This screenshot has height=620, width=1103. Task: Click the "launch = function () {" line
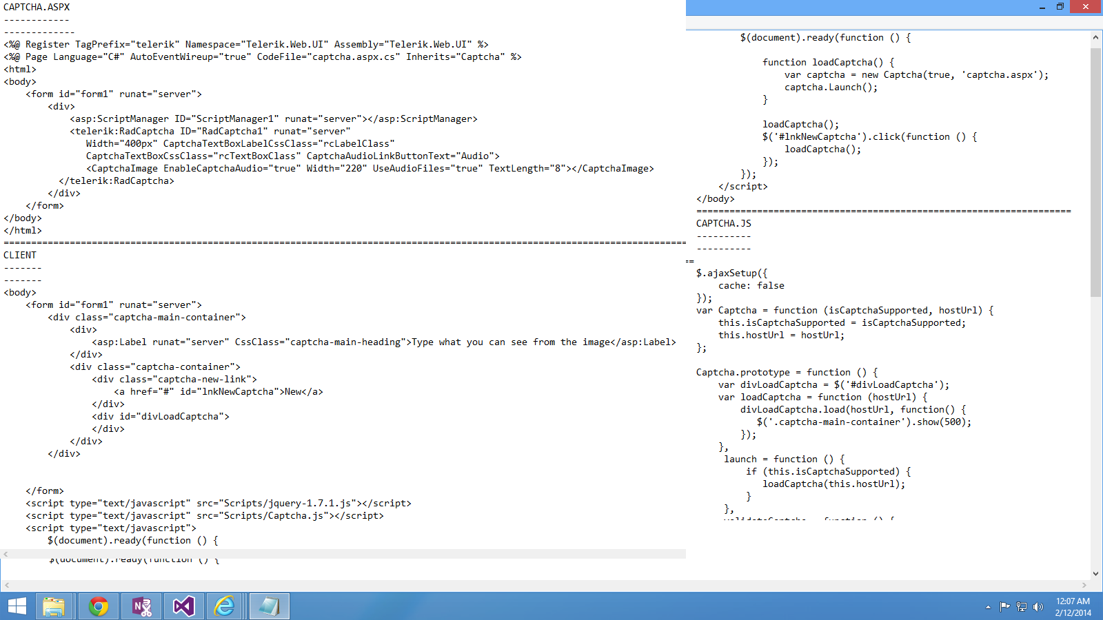click(785, 459)
